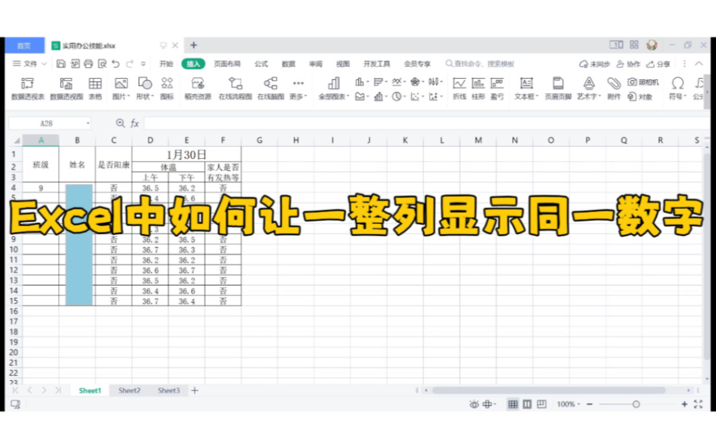Open the 开发工具 ribbon tab
Screen dimensions: 716x447
(x=377, y=64)
